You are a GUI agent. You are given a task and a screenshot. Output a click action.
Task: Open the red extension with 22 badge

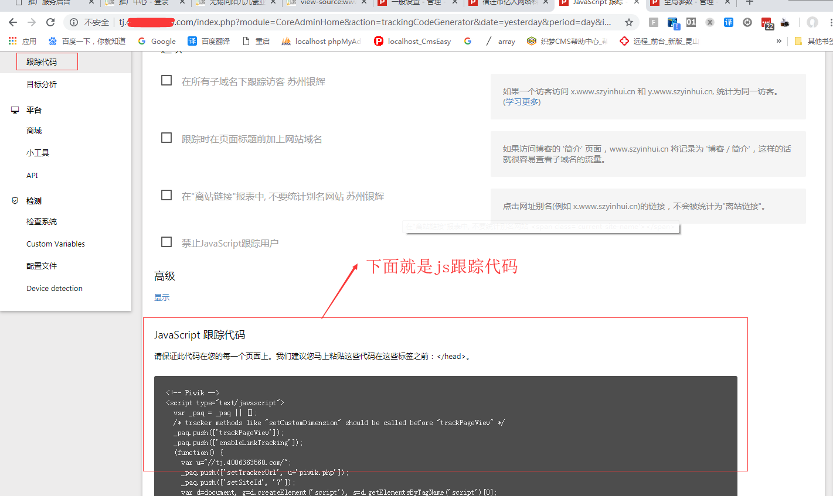767,23
